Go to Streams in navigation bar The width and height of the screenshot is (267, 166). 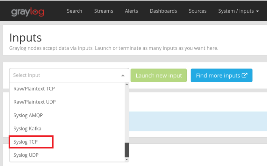(104, 11)
